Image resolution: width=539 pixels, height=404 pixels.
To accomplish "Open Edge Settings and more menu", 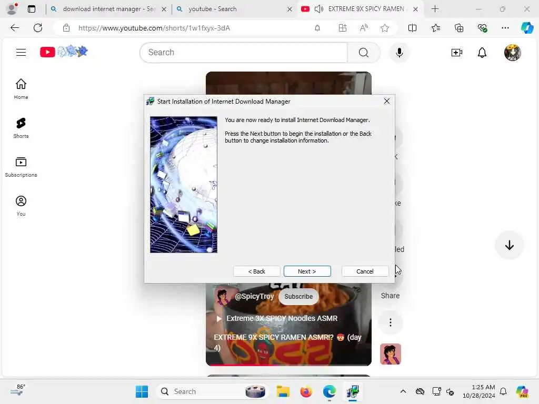I will coord(505,28).
